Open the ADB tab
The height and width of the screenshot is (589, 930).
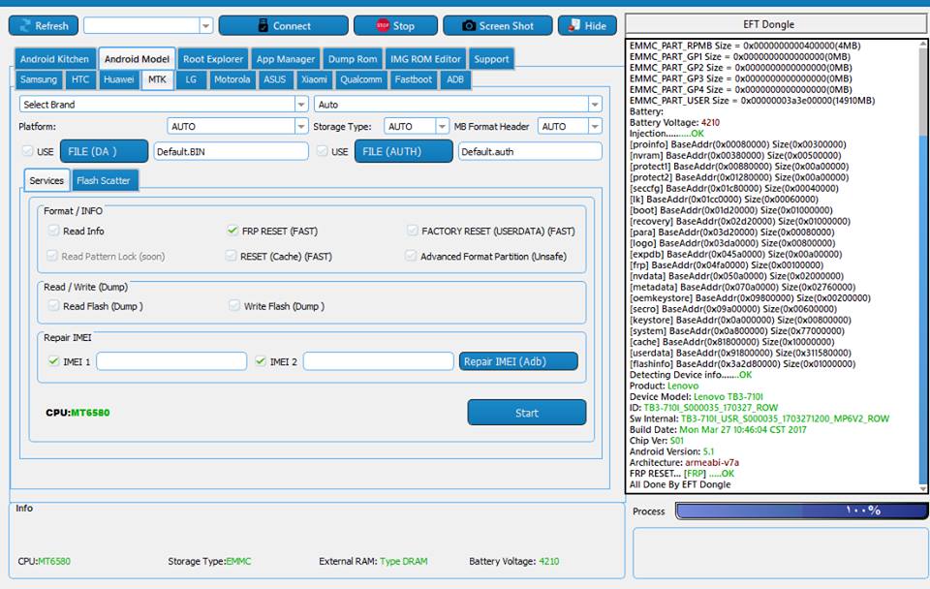pos(455,78)
